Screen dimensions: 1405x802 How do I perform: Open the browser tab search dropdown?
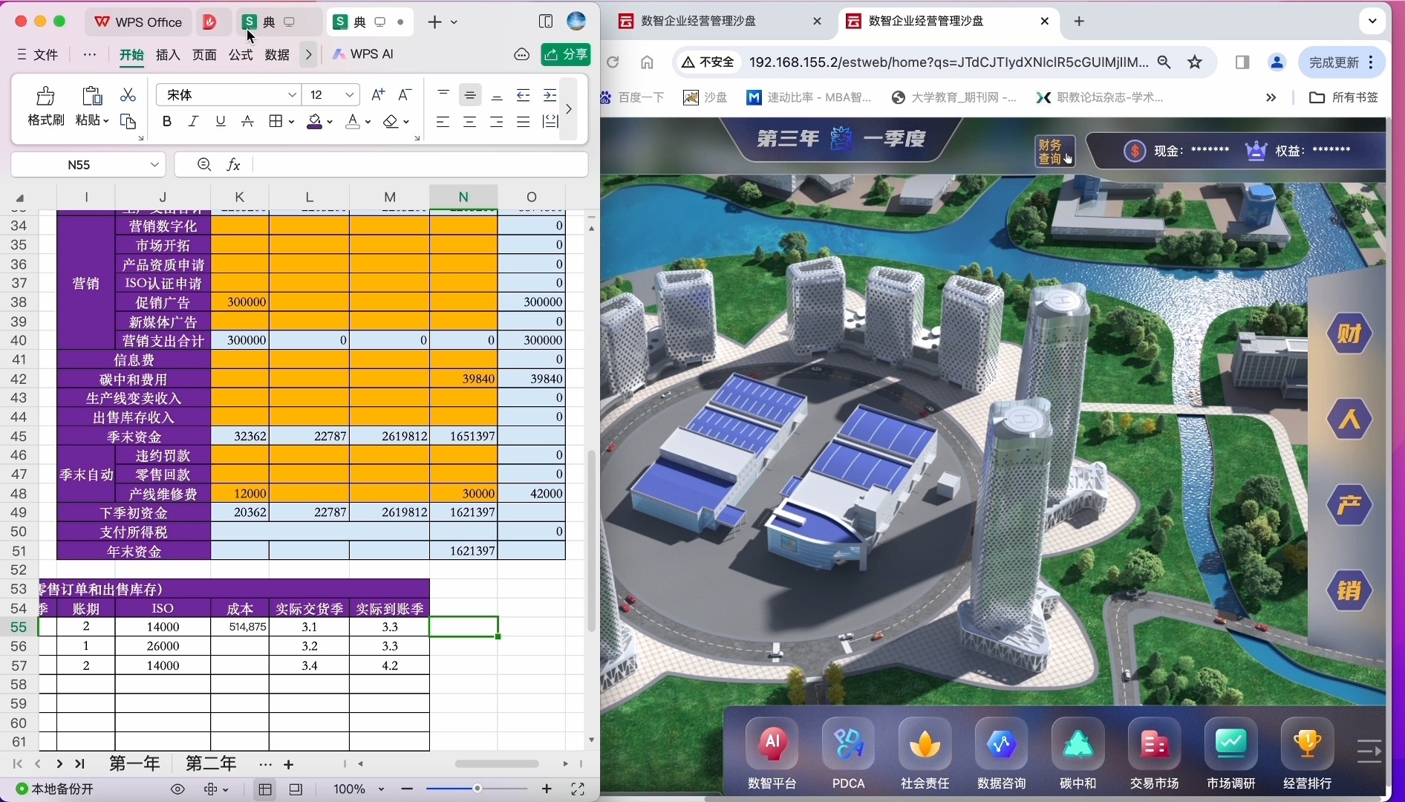[x=1372, y=22]
